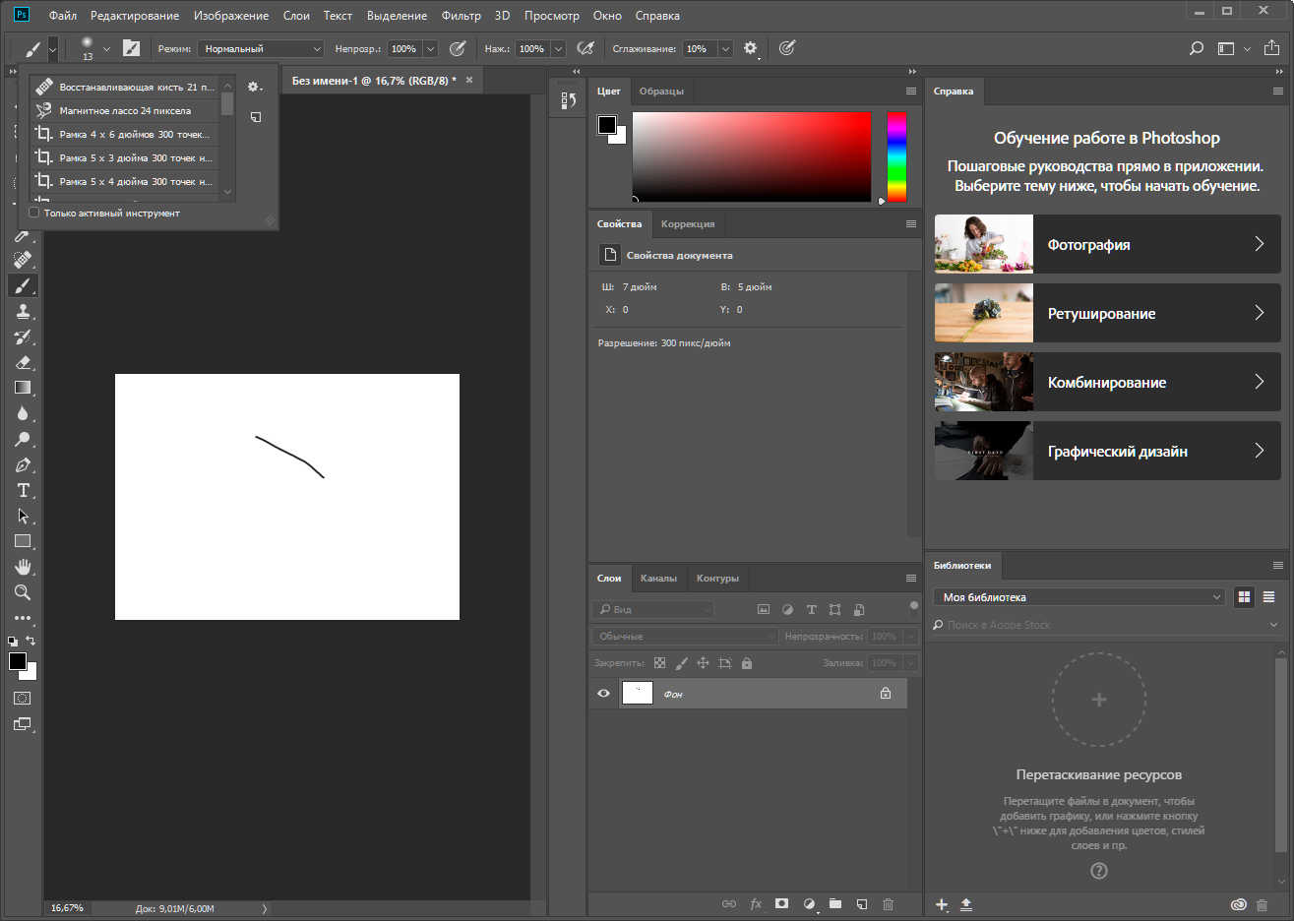The width and height of the screenshot is (1294, 921).
Task: Switch to the Коррекция tab
Action: click(x=688, y=224)
